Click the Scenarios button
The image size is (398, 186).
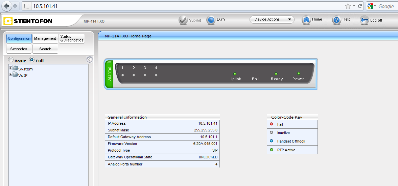click(19, 49)
